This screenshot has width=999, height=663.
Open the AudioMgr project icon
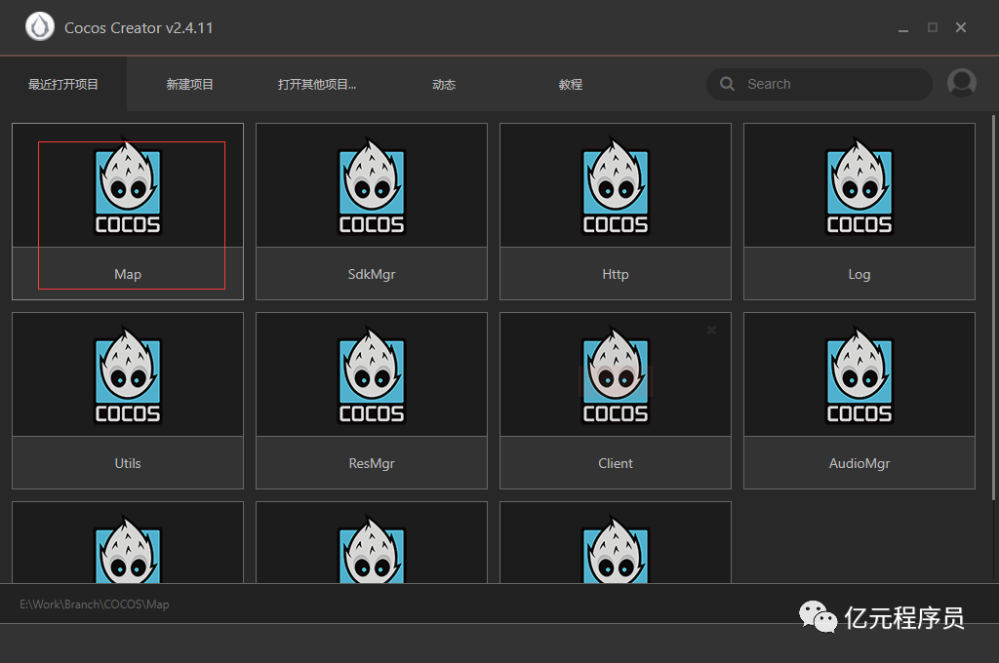(x=859, y=375)
